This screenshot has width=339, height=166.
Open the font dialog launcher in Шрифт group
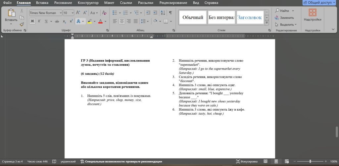point(108,30)
